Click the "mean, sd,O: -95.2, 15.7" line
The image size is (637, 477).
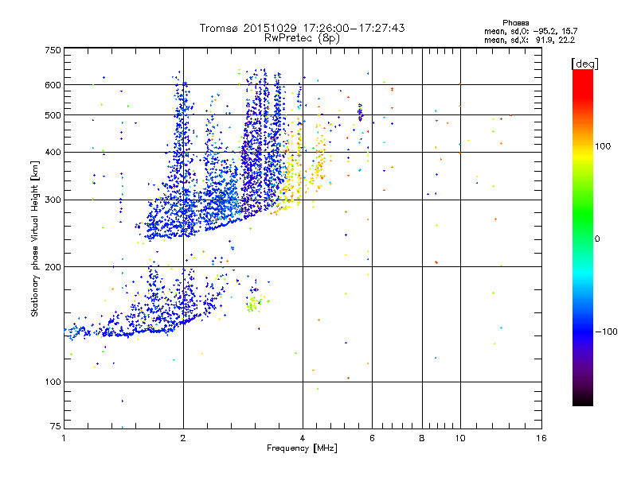pos(531,31)
